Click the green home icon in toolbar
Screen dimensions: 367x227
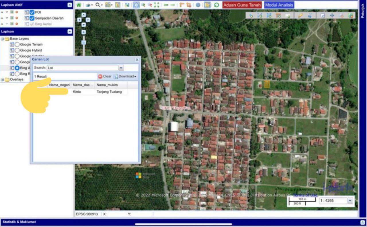[x=79, y=5]
